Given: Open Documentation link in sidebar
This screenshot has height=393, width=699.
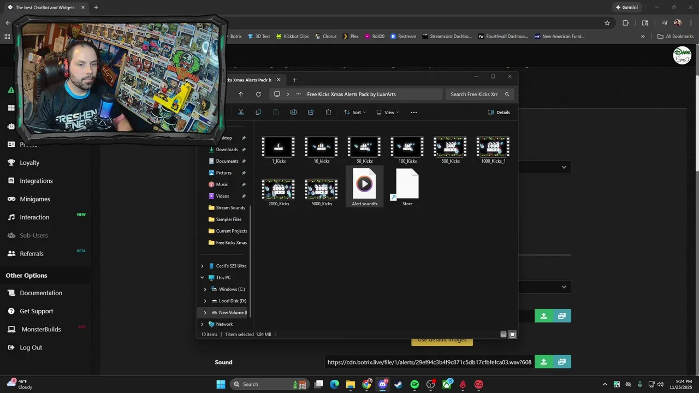Looking at the screenshot, I should [x=41, y=293].
